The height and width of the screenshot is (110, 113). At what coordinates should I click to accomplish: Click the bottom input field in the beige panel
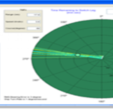[x=34, y=28]
